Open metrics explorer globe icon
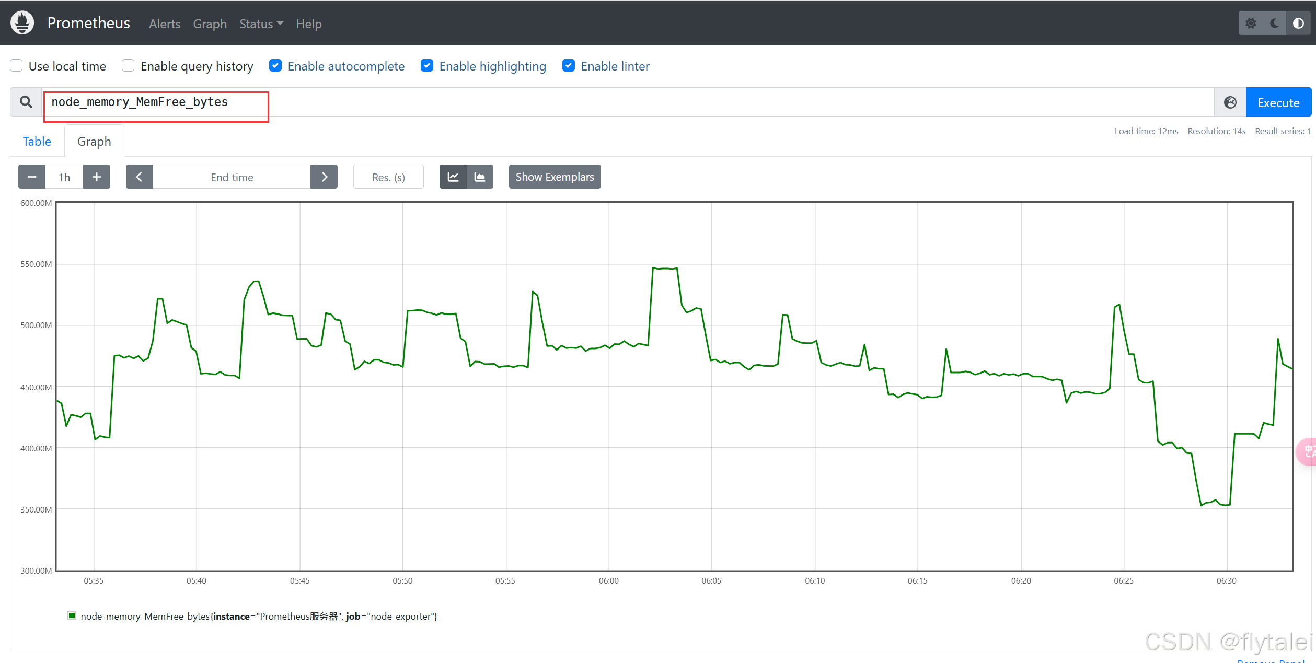Viewport: 1316px width, 663px height. (1230, 102)
